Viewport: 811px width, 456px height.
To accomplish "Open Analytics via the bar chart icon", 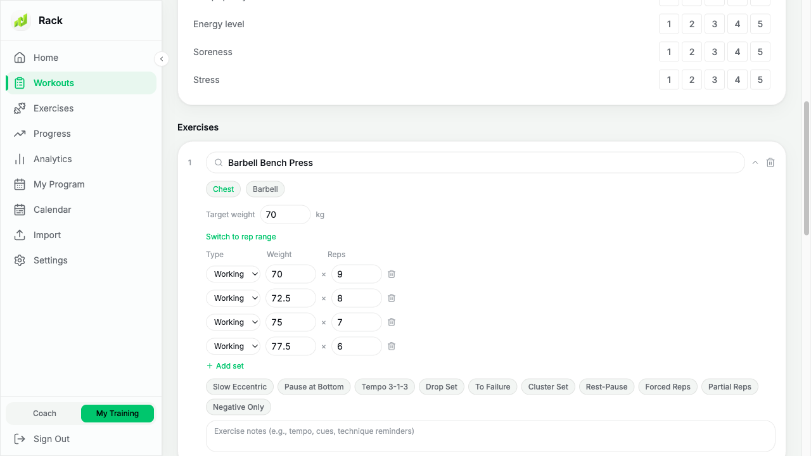I will pyautogui.click(x=20, y=159).
